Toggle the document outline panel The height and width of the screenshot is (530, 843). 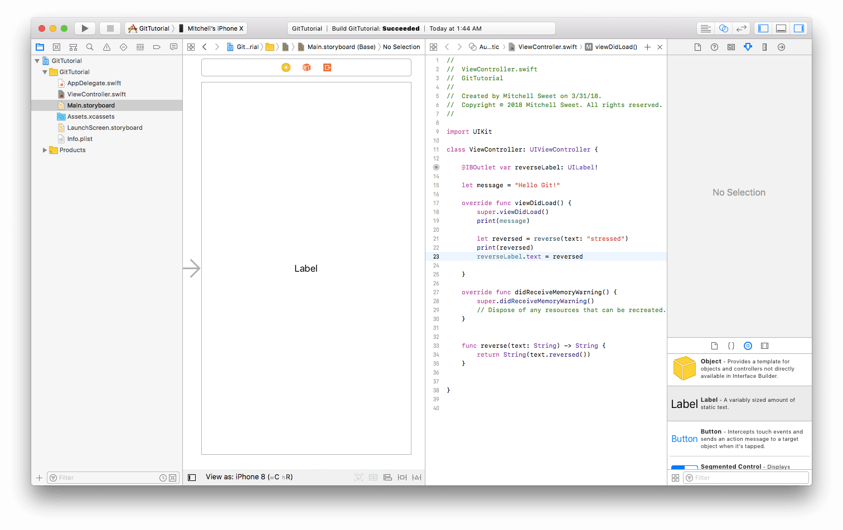tap(192, 478)
